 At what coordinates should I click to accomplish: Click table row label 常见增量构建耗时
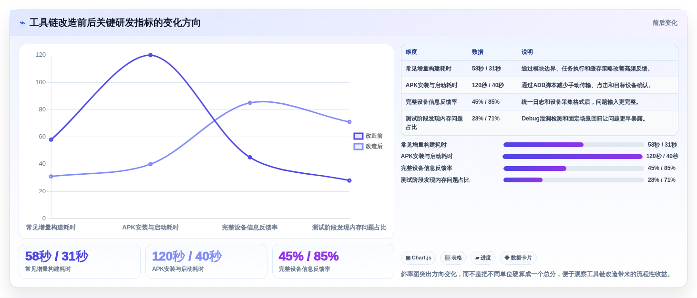point(429,69)
